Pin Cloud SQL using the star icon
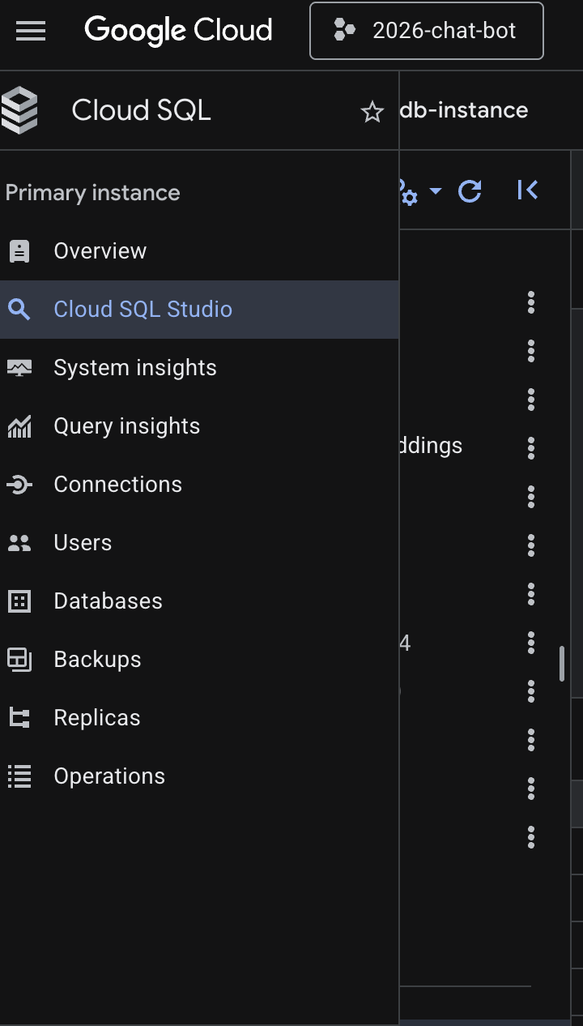The height and width of the screenshot is (1026, 583). tap(372, 112)
